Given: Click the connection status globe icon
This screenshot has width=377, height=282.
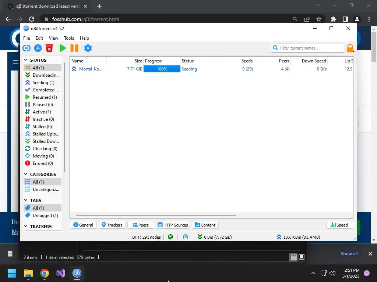Looking at the screenshot, I should point(170,237).
